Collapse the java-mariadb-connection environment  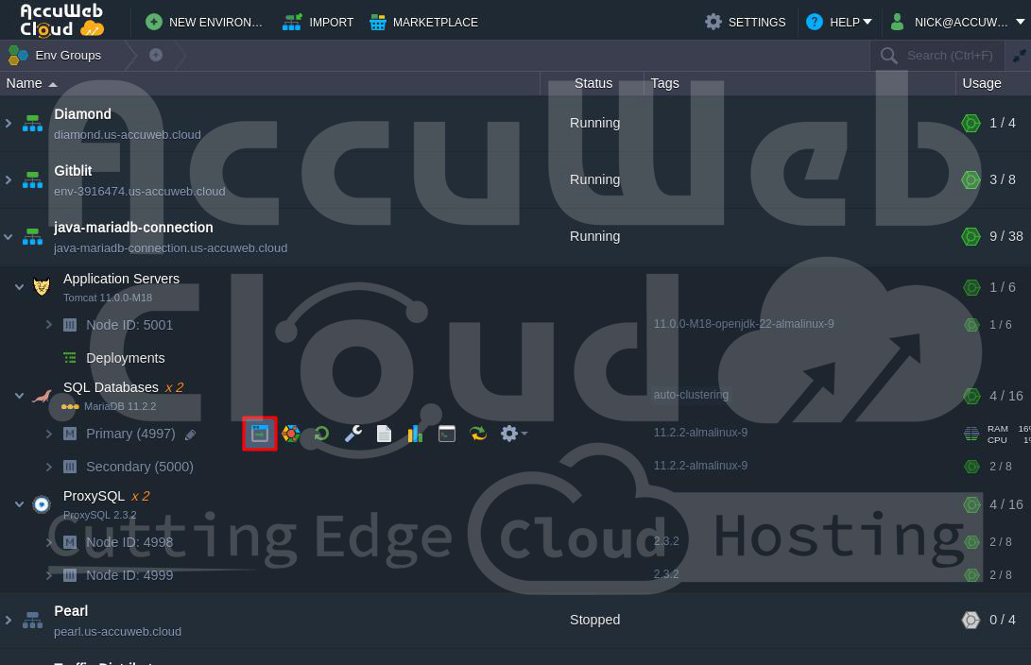(9, 236)
